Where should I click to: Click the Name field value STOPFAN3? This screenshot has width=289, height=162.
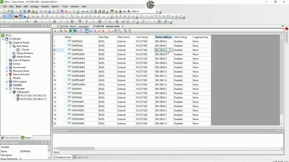point(25,151)
